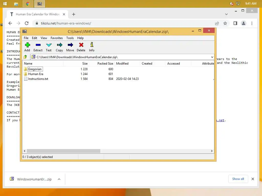Sort by Modified column header
Screen dimensions: 262x196
[x=127, y=64]
